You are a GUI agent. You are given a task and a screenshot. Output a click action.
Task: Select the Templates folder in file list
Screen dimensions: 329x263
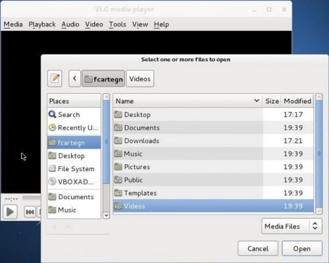213,193
